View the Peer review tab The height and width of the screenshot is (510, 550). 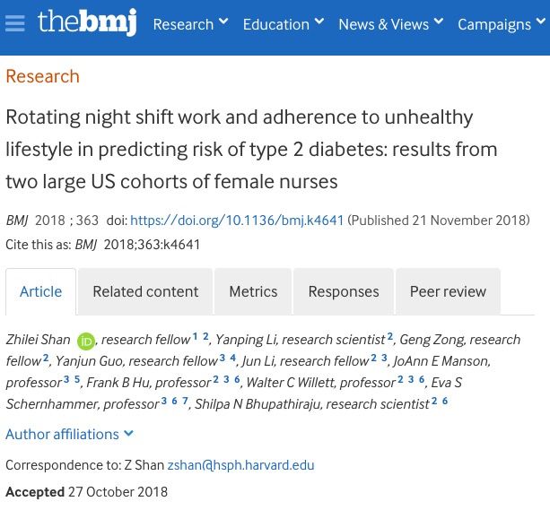point(448,291)
